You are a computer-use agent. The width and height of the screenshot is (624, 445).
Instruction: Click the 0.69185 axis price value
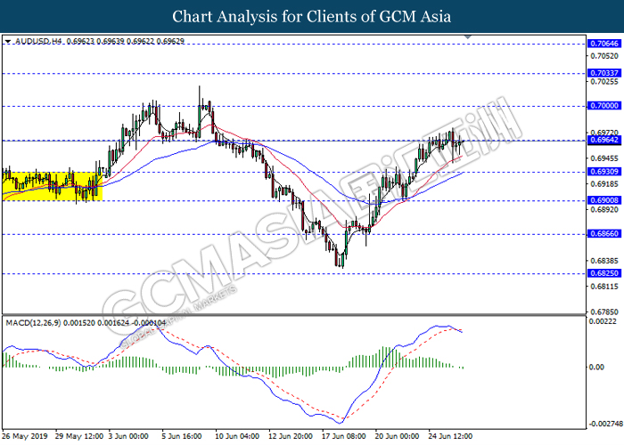[x=604, y=184]
